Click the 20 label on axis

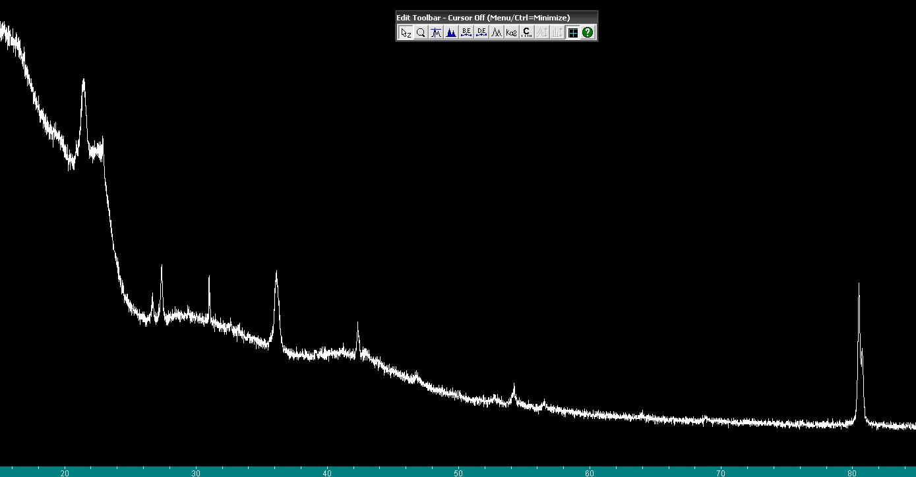65,472
